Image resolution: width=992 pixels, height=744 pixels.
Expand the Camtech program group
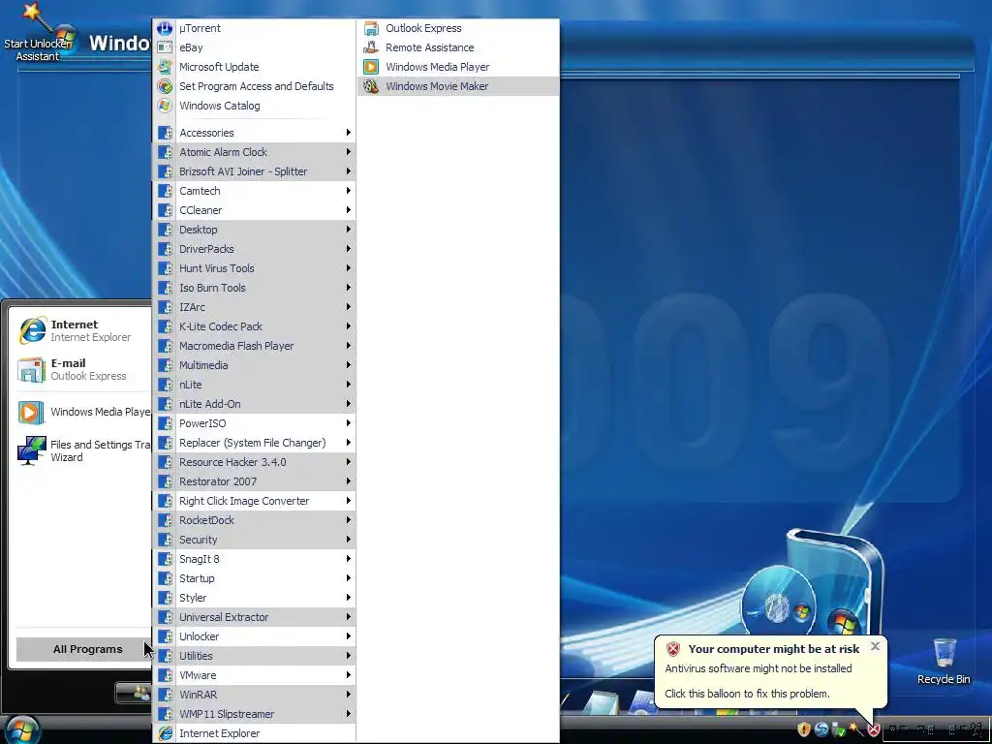tap(254, 191)
